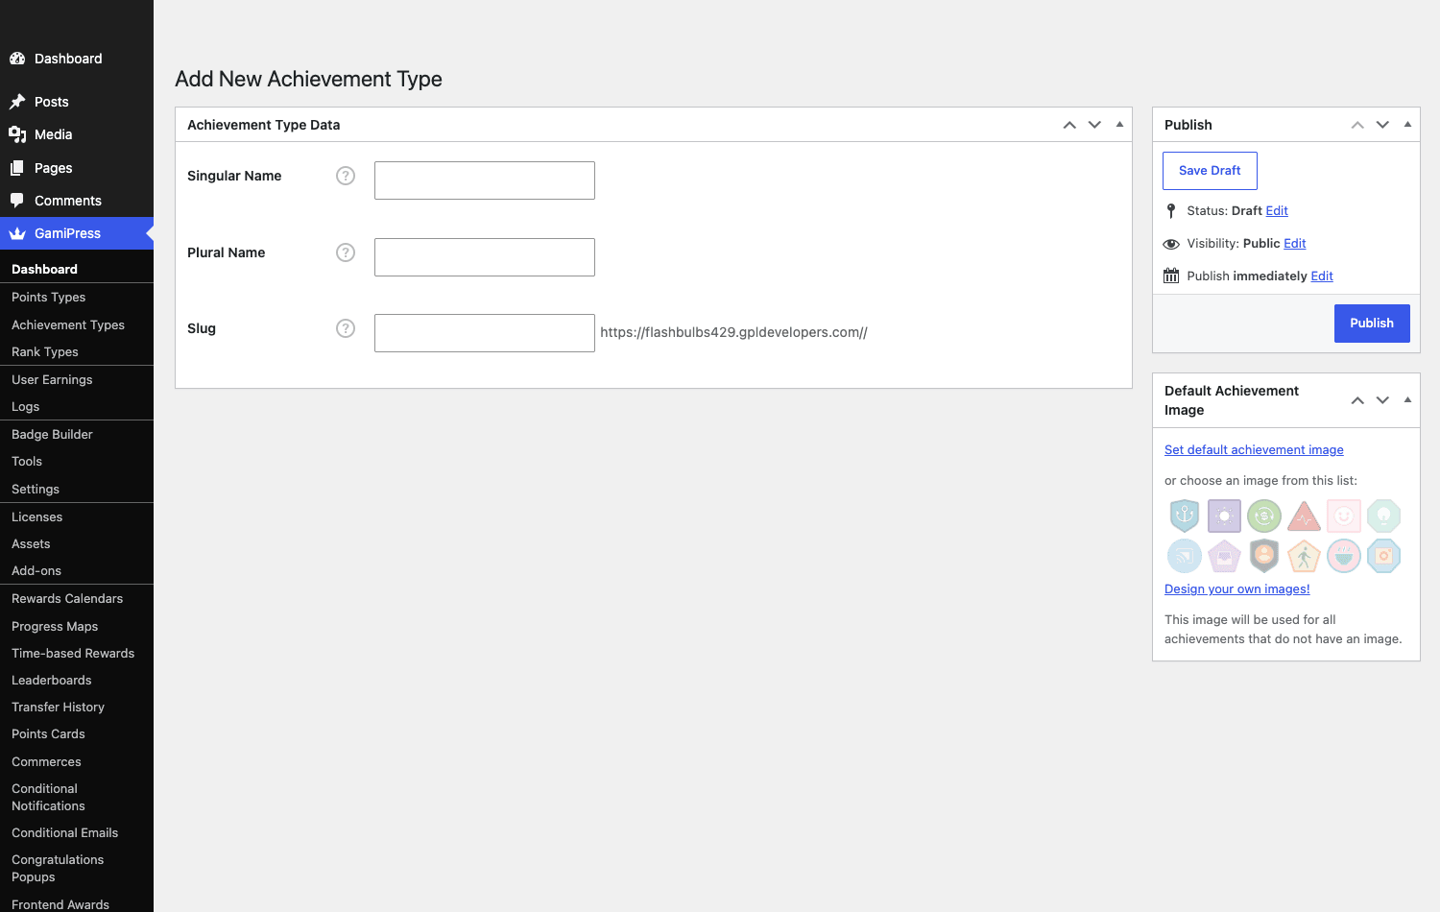
Task: Select the light blue cast screen badge
Action: (1185, 556)
